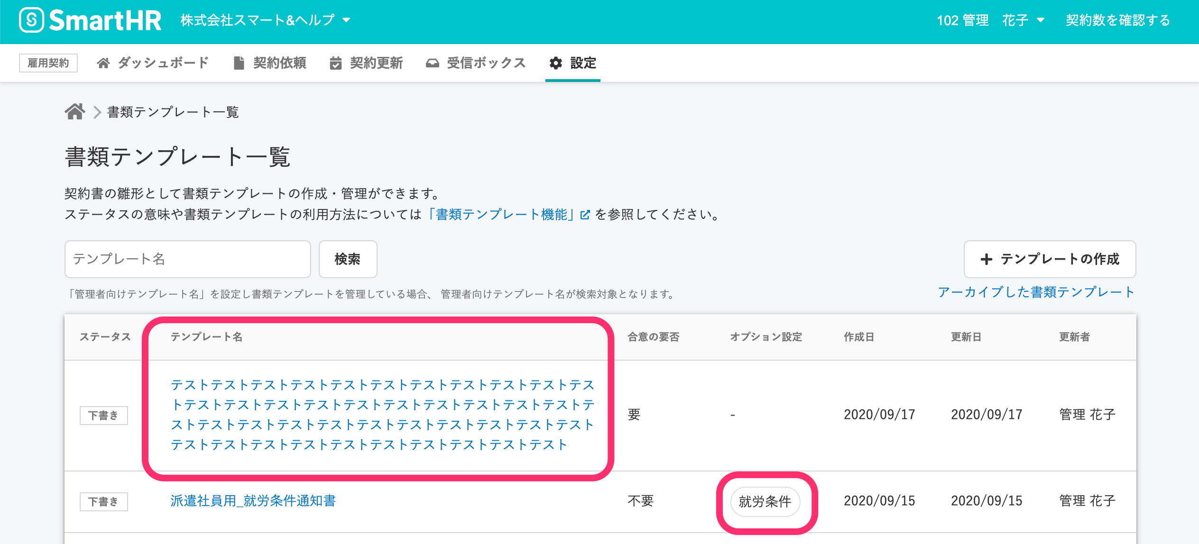Click the home icon in breadcrumb

point(75,112)
